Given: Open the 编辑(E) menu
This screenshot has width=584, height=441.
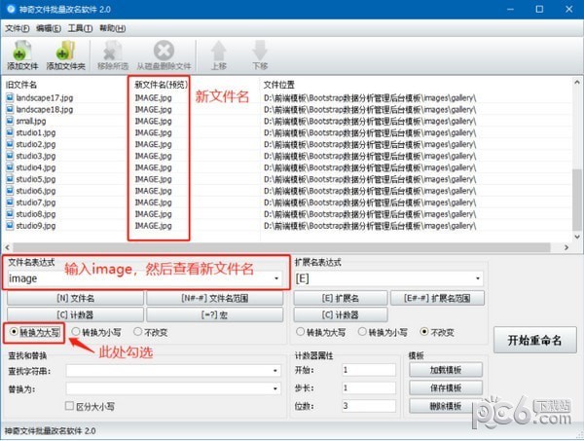Looking at the screenshot, I should coord(49,28).
